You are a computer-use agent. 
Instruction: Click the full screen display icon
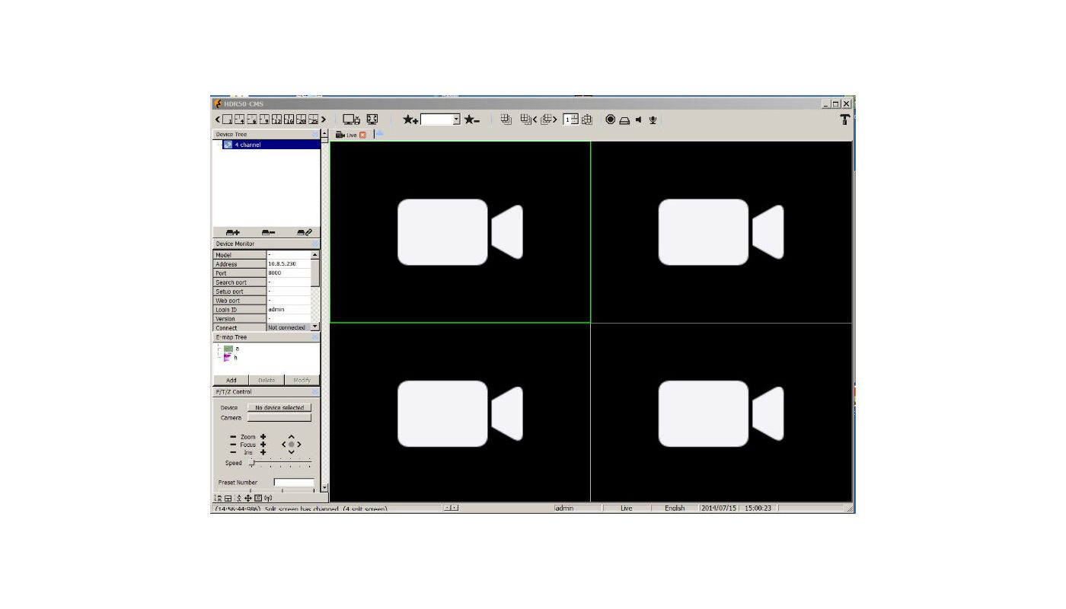(x=372, y=120)
